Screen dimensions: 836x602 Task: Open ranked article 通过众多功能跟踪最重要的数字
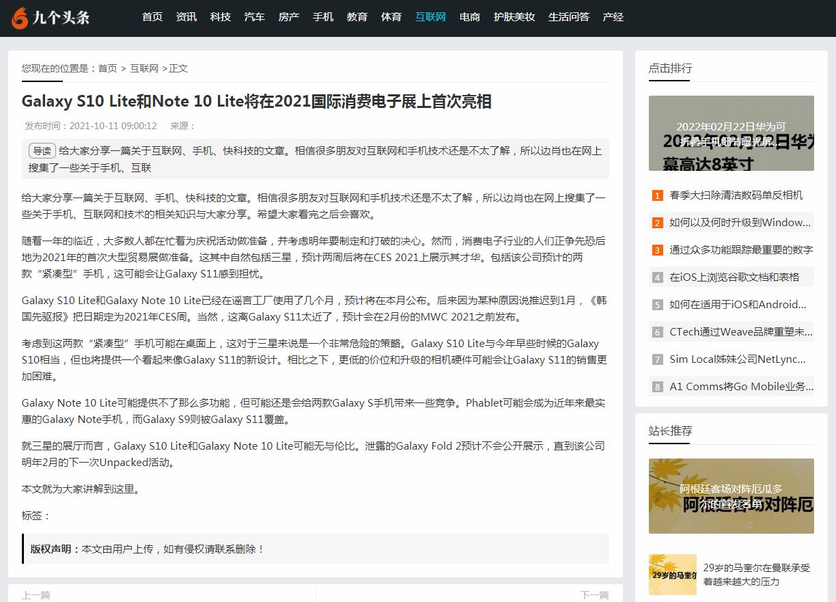click(x=741, y=249)
